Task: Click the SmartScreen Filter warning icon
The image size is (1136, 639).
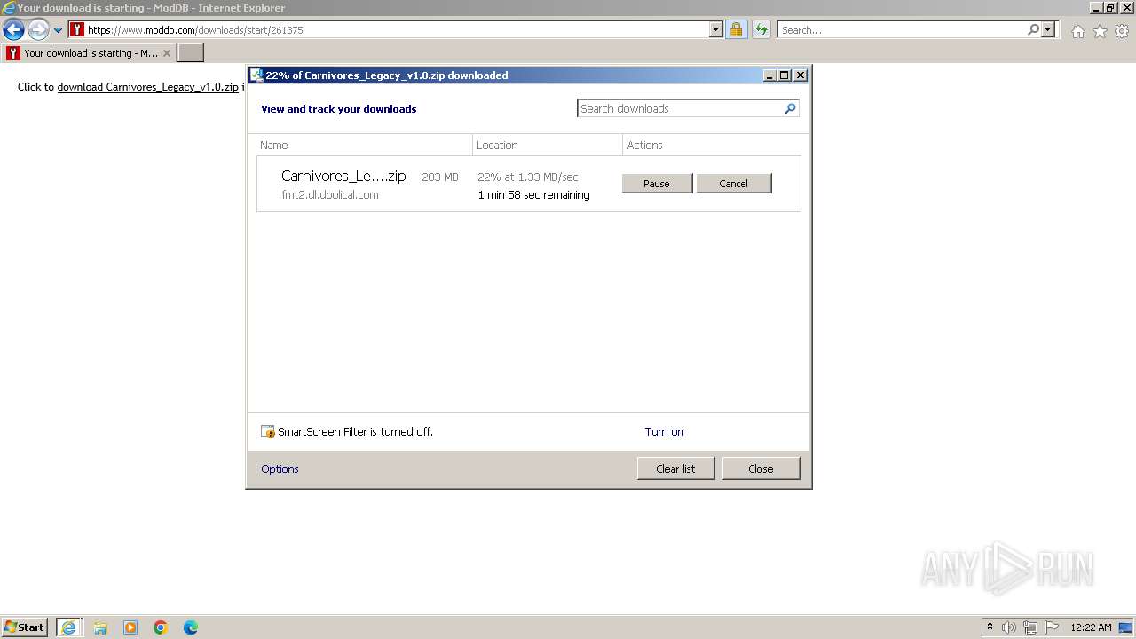Action: coord(268,432)
